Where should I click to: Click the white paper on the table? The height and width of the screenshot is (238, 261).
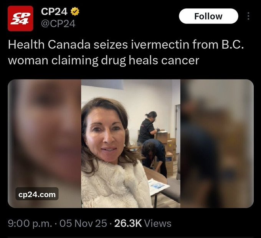[158, 187]
